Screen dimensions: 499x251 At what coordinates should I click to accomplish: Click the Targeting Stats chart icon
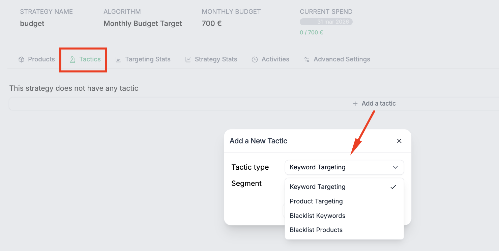(118, 60)
